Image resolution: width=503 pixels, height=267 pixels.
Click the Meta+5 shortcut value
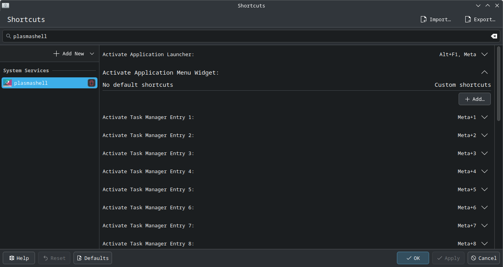click(467, 189)
